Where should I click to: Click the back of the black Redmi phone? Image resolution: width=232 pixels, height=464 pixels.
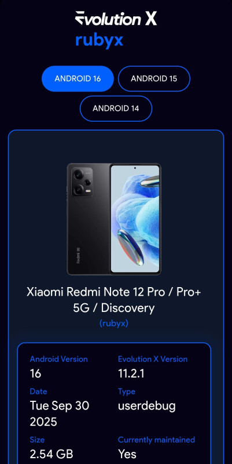click(89, 219)
